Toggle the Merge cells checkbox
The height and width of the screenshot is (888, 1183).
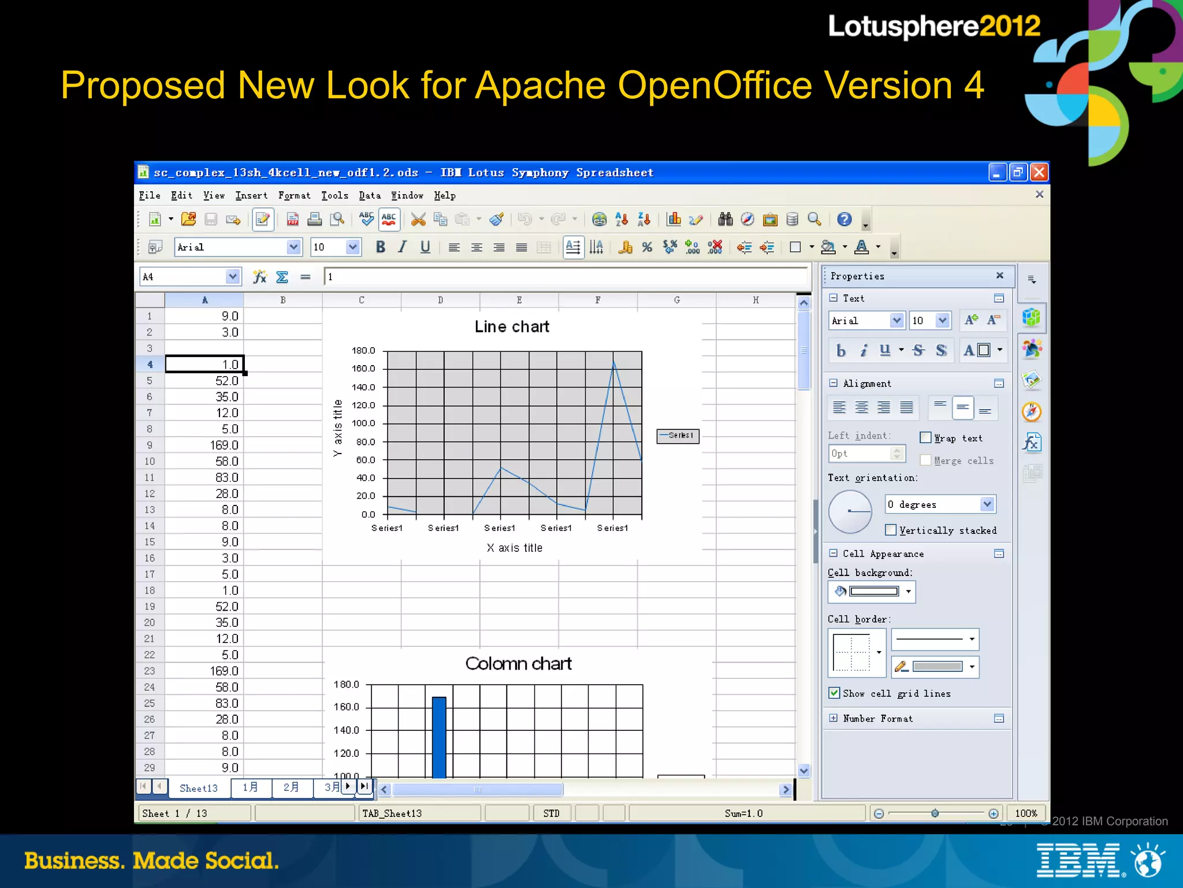(x=925, y=460)
